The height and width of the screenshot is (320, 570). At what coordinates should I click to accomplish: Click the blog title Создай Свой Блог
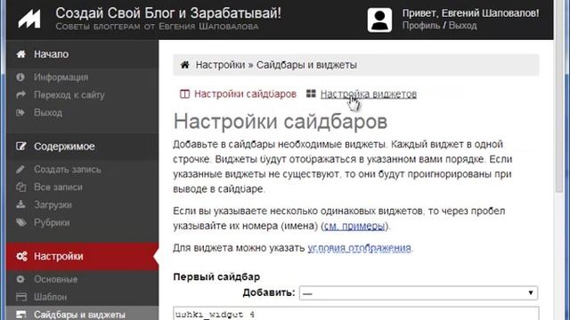click(x=168, y=13)
